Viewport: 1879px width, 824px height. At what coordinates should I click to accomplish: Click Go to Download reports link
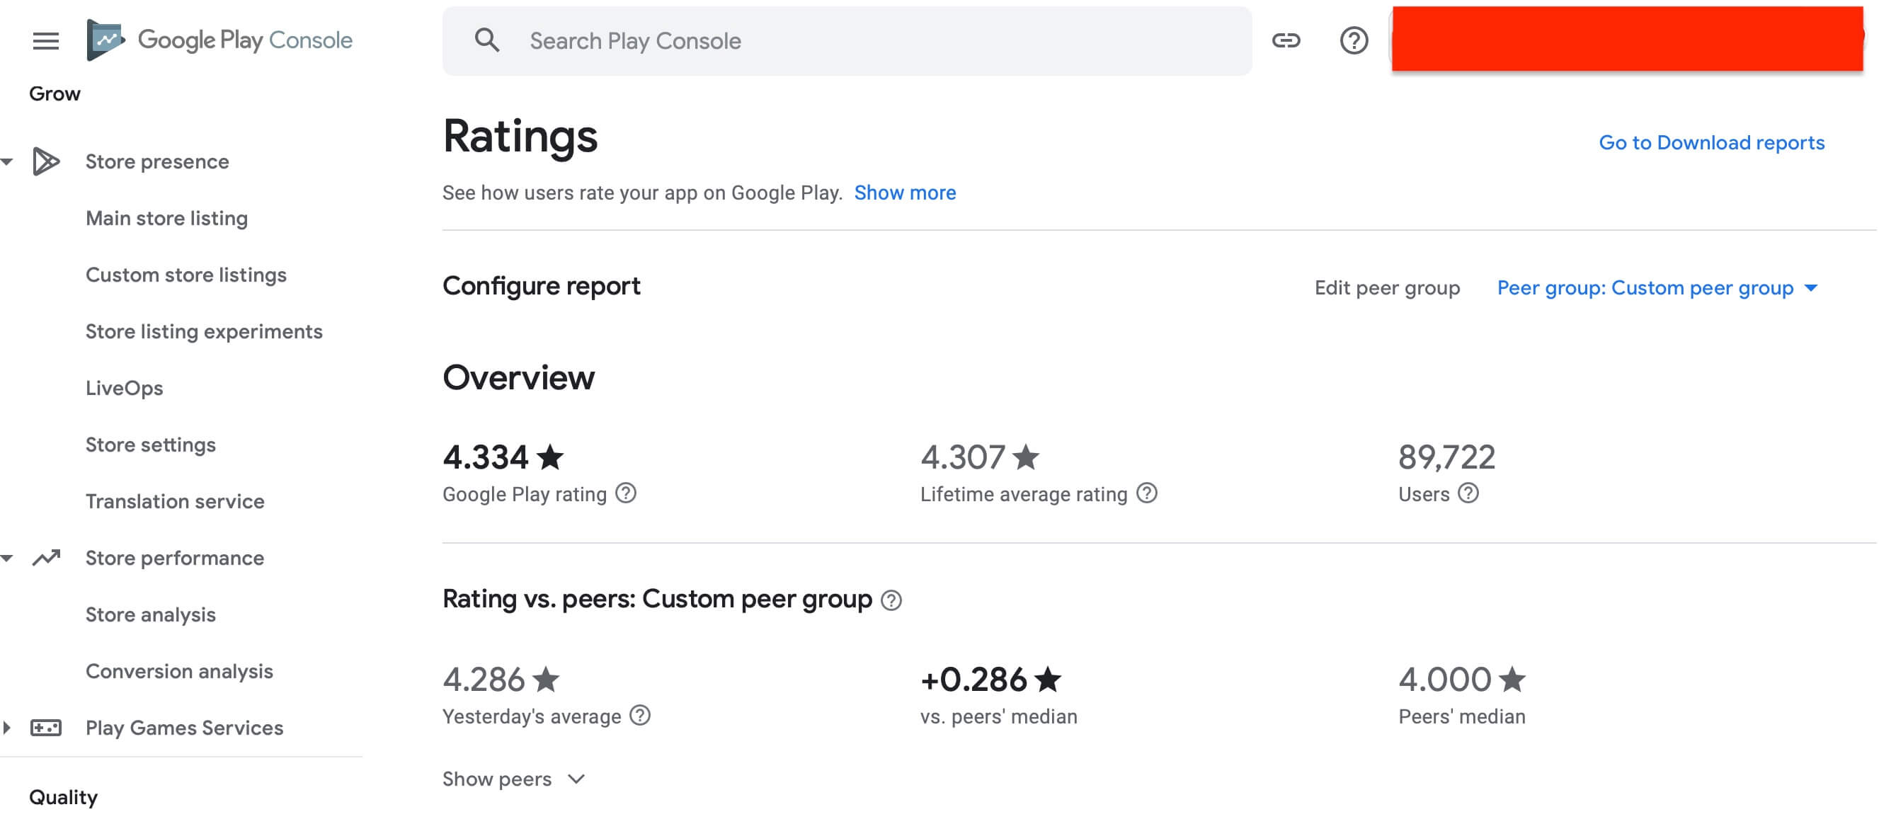(x=1711, y=143)
